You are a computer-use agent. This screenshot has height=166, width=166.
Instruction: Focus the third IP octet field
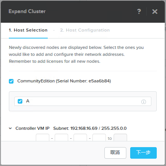(x=80, y=137)
